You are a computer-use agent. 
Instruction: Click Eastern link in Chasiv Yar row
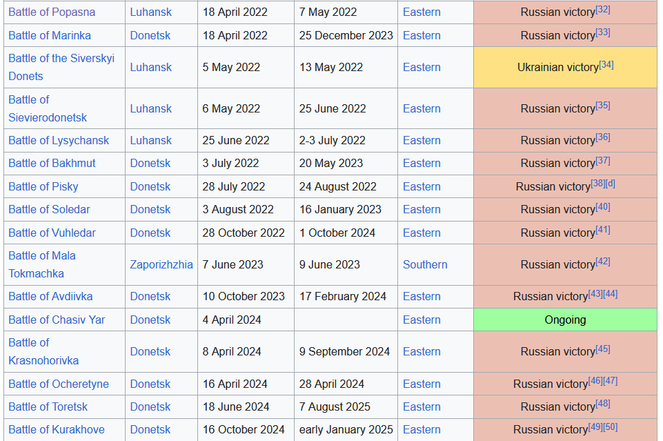(422, 320)
